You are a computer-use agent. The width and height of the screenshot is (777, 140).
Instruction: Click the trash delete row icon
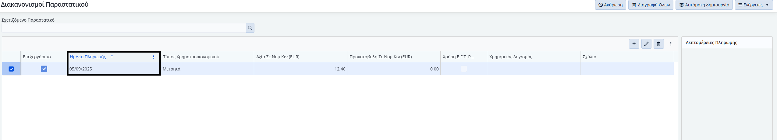658,44
